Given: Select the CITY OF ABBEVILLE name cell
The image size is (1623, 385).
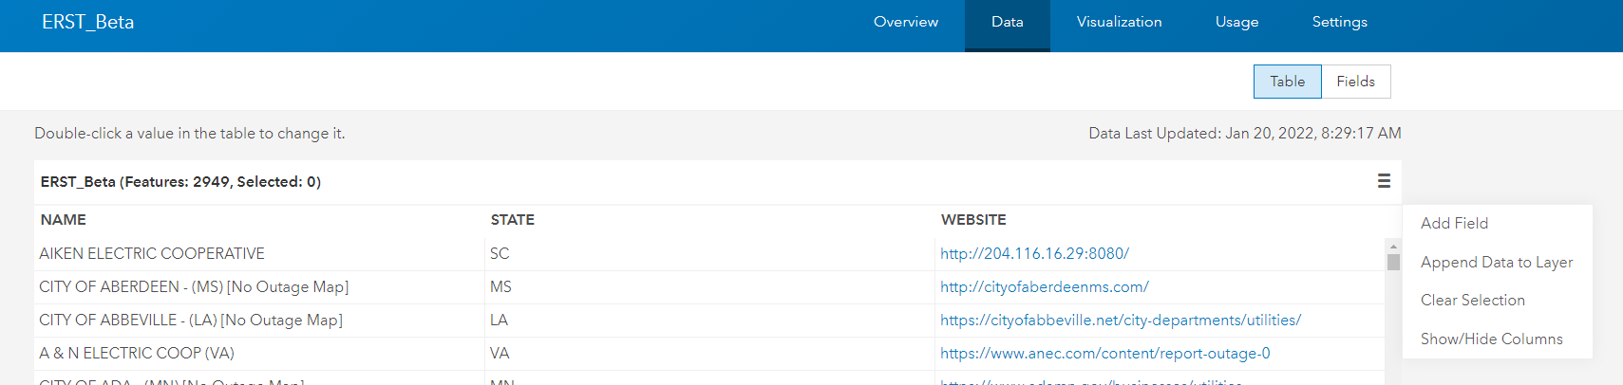Looking at the screenshot, I should pos(259,320).
